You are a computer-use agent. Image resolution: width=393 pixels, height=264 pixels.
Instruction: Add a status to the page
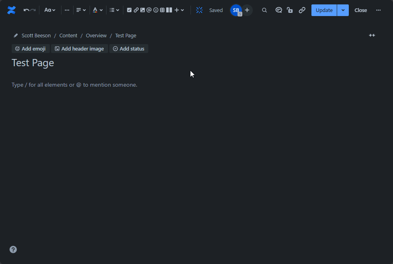coord(129,49)
